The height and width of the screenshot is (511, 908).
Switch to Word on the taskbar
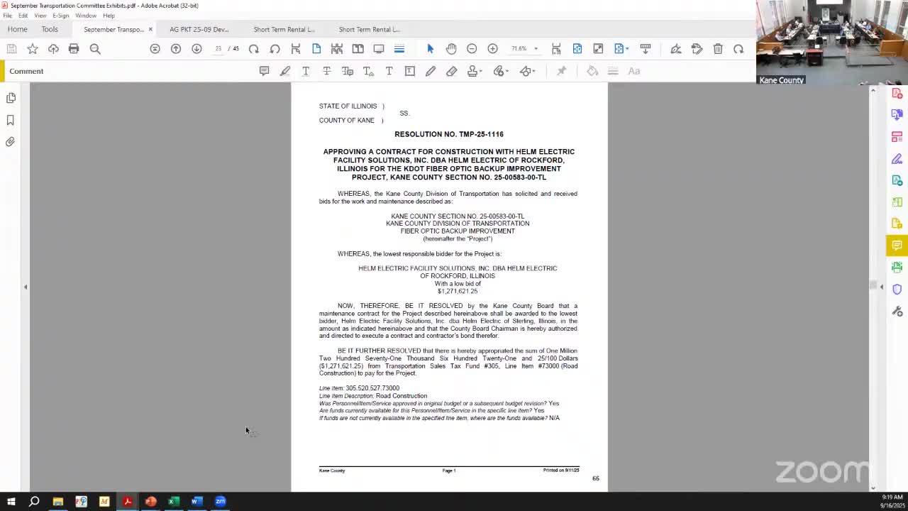[197, 502]
